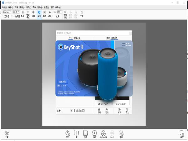Open the 相机 (Camera) menu
Image resolution: width=188 pixels, height=141 pixels.
coord(29,8)
